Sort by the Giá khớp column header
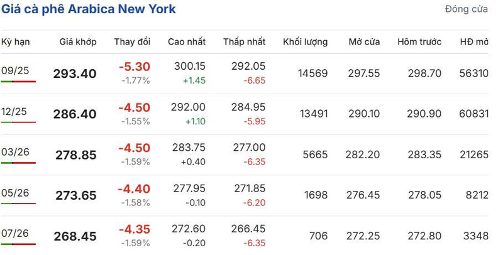503x255 pixels. tap(78, 42)
